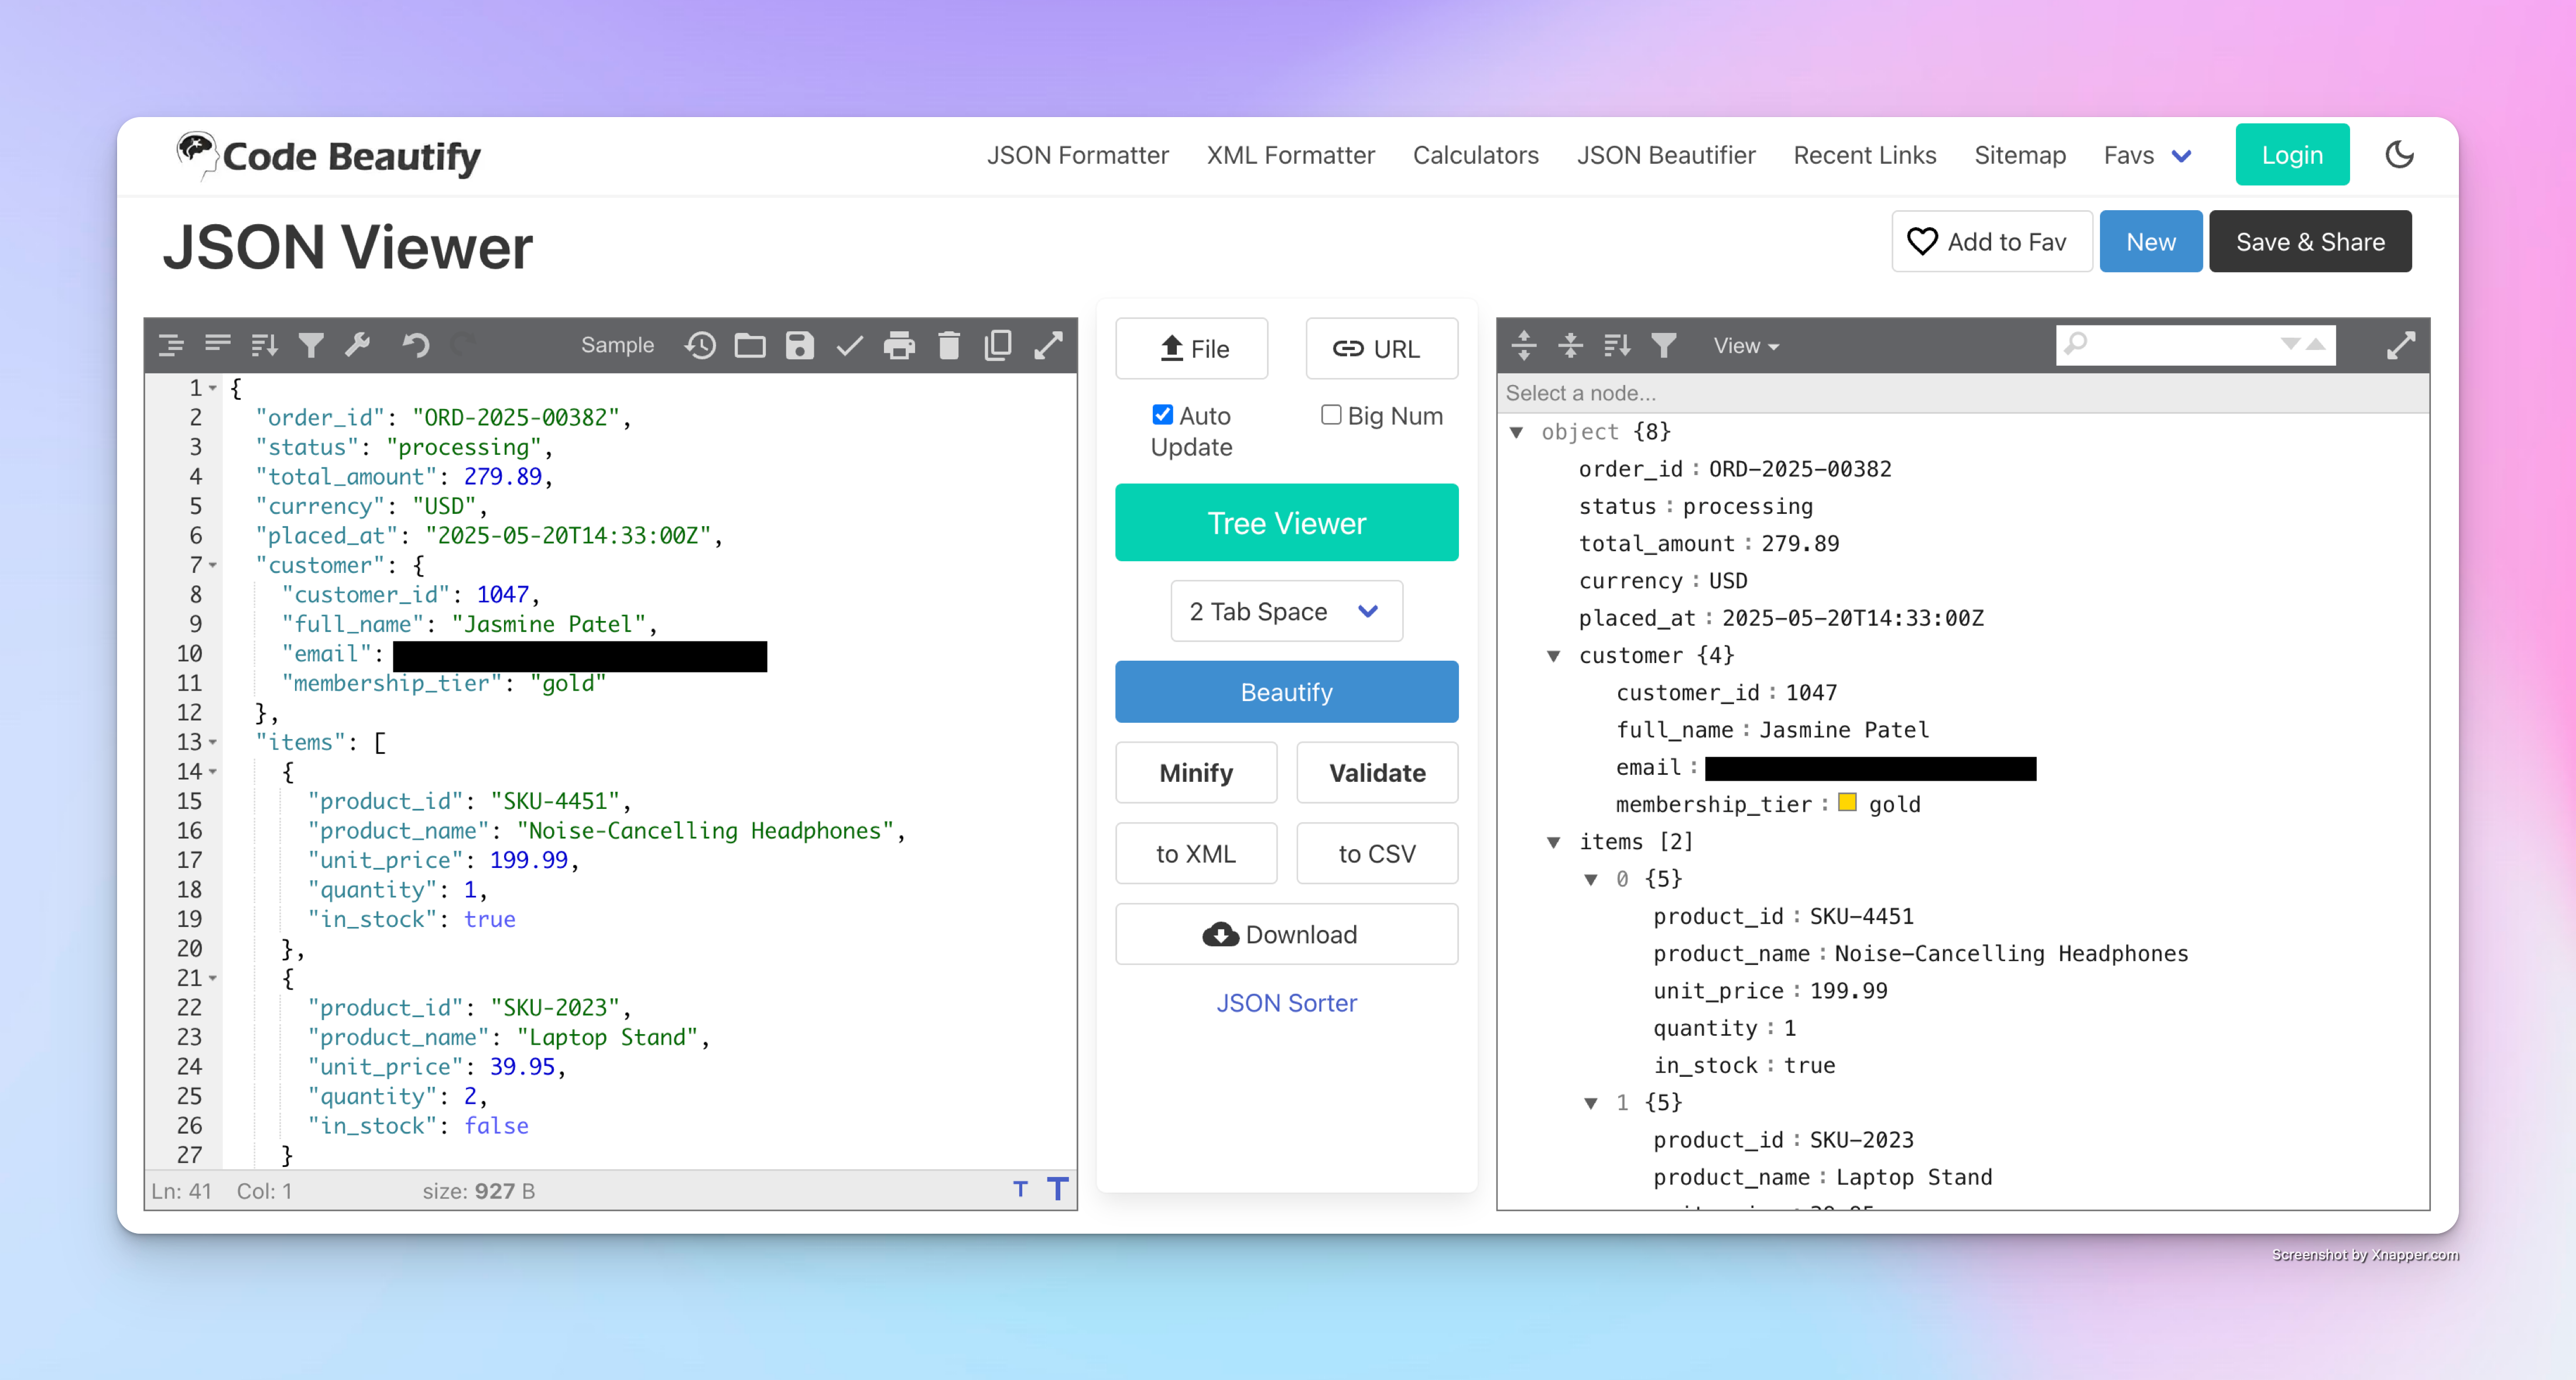Copy the JSON using the copy icon
2576x1380 pixels.
click(x=997, y=345)
